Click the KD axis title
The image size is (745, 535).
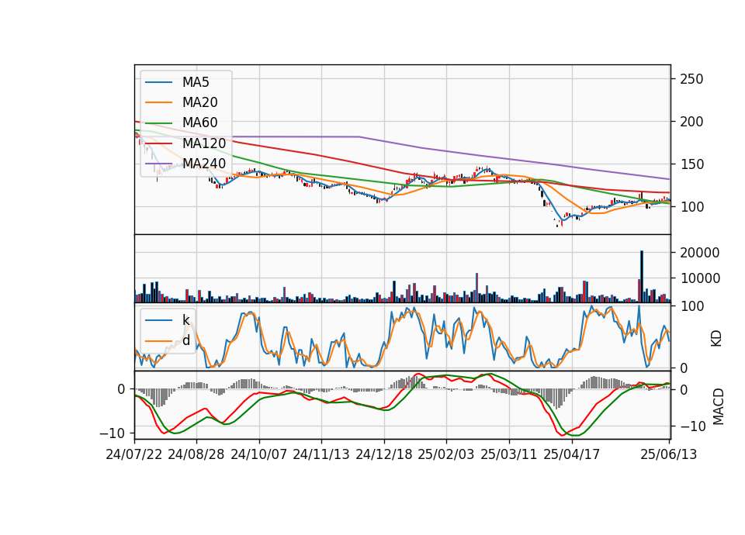pos(716,338)
